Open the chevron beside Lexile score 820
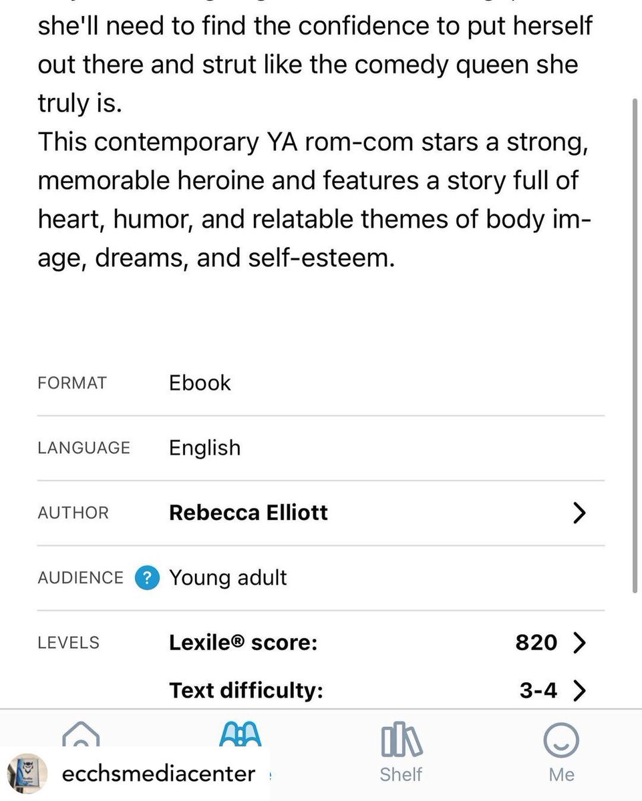 (579, 643)
